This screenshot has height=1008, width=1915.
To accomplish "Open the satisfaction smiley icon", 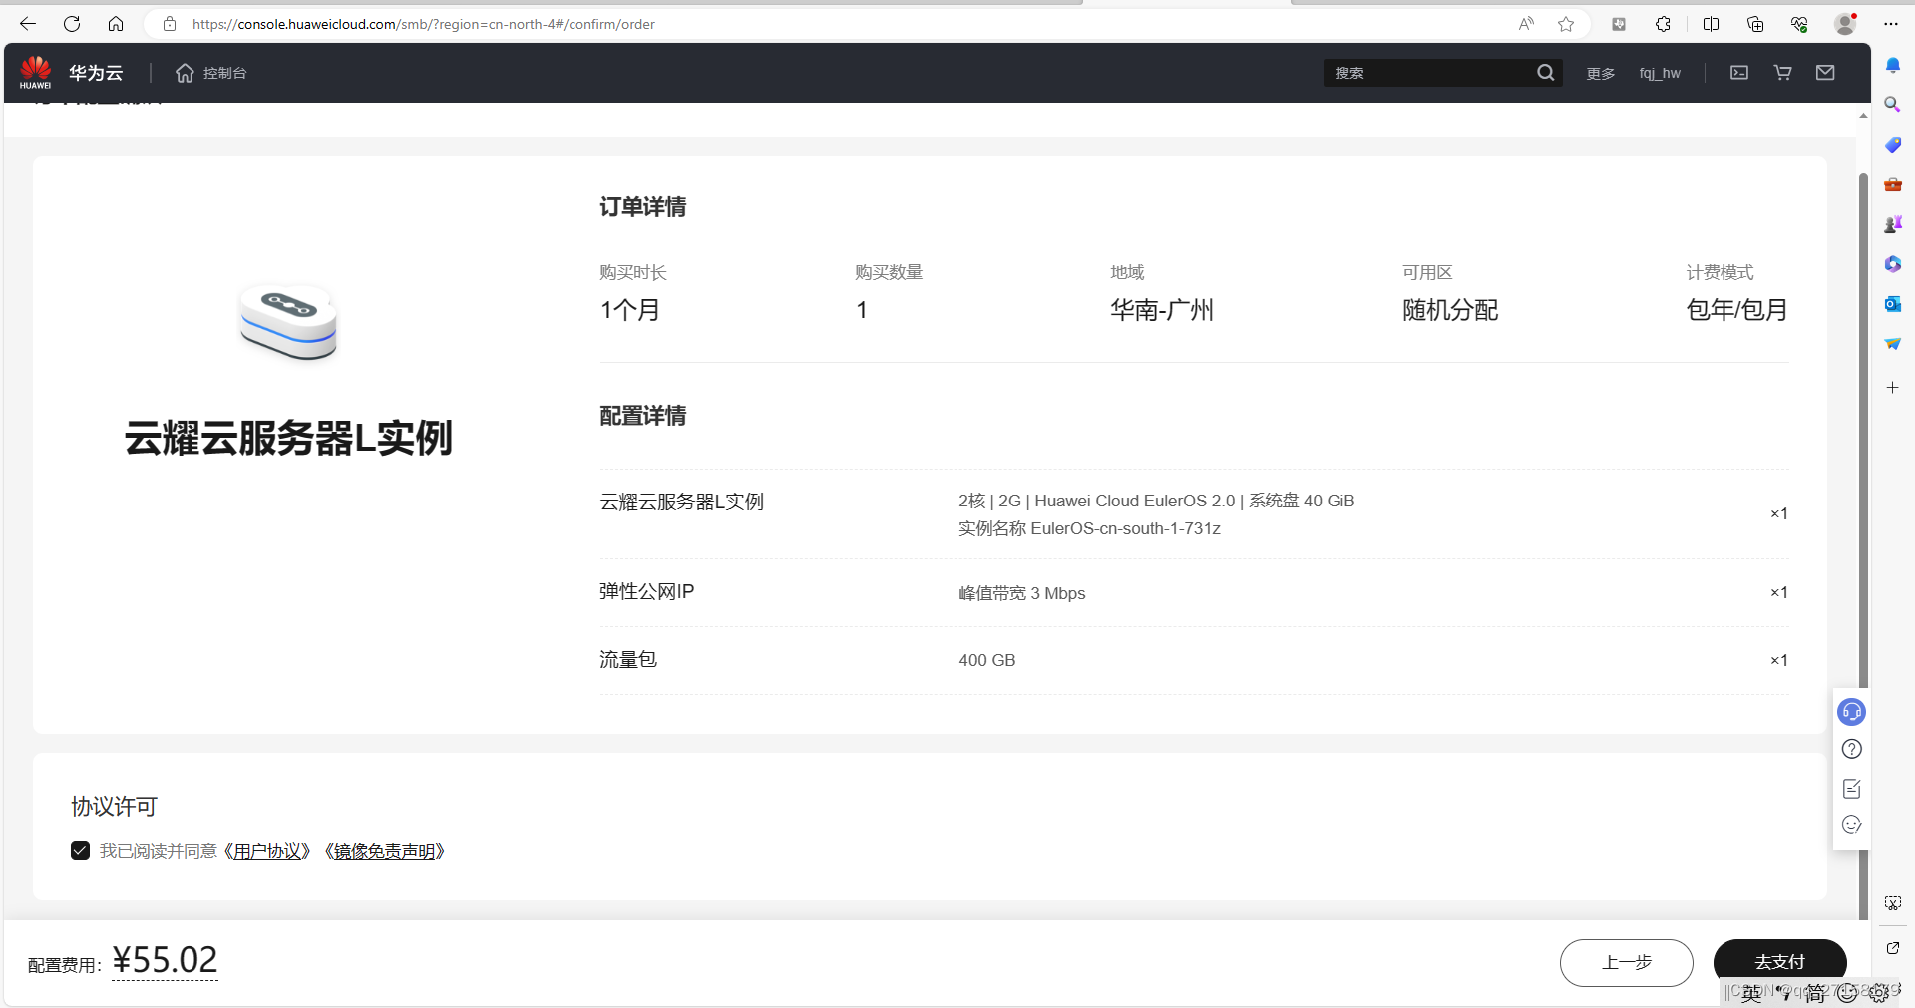I will pos(1852,825).
